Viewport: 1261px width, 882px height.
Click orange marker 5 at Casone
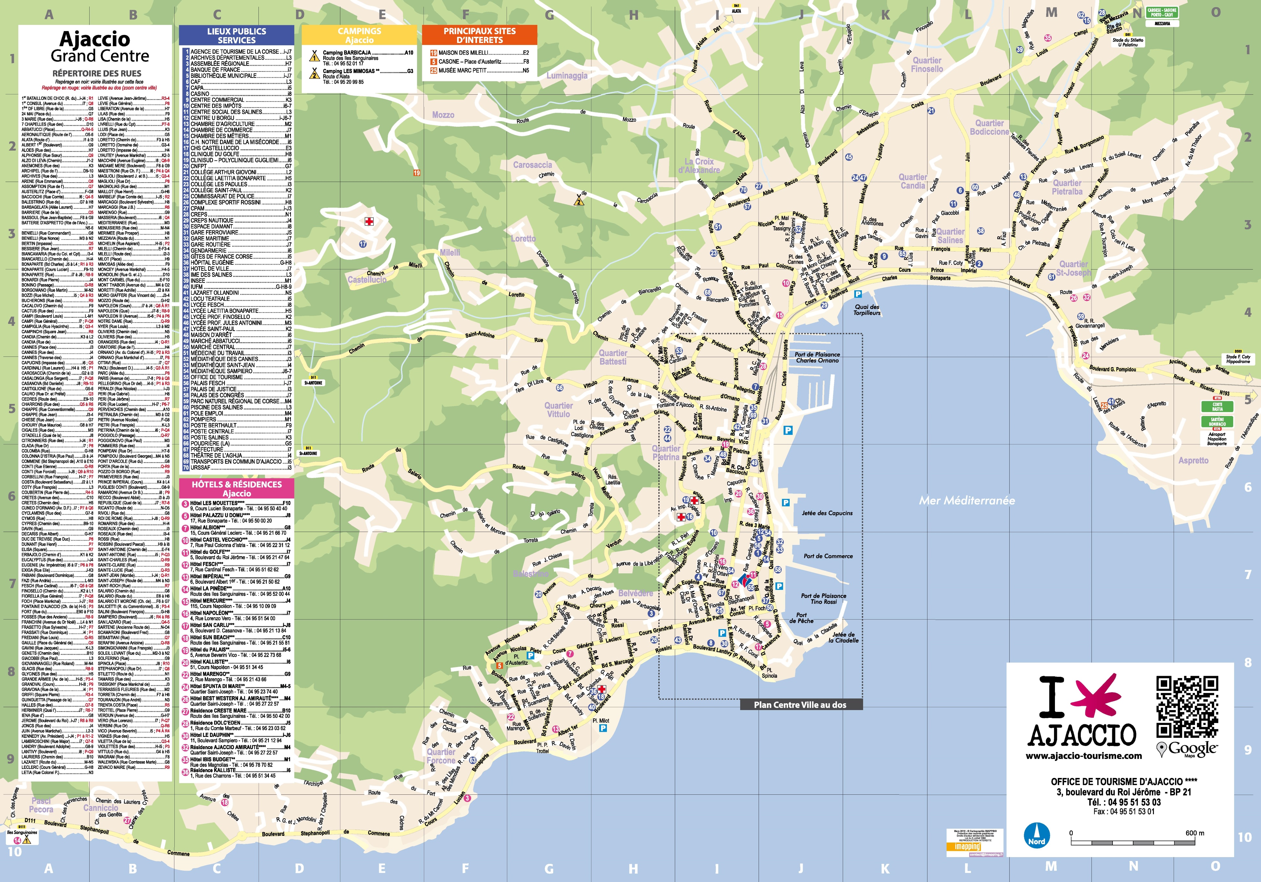[x=500, y=666]
